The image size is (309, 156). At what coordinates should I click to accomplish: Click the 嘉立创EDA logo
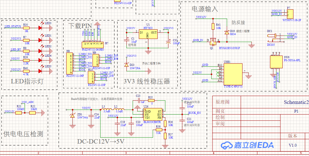pos(247,145)
